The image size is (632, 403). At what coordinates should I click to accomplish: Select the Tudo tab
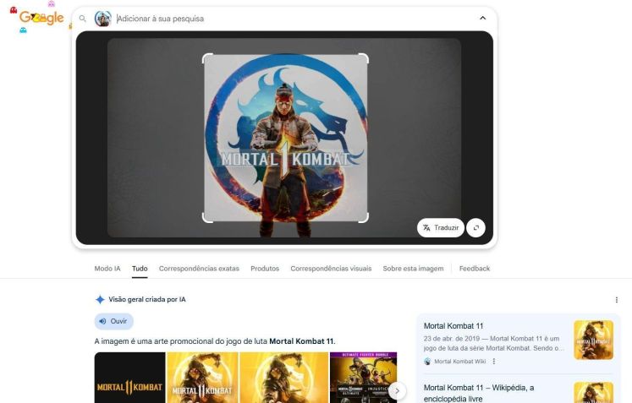(140, 269)
